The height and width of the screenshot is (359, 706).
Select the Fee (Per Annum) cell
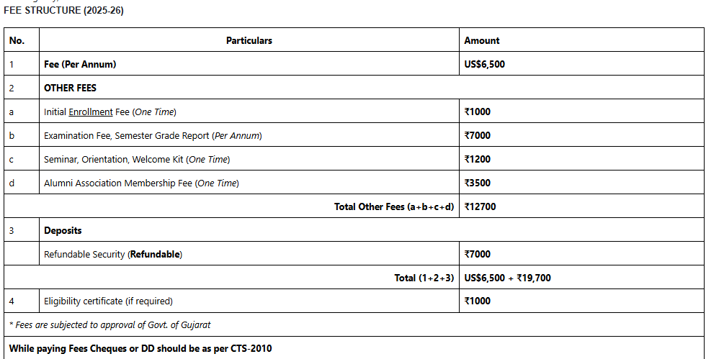pyautogui.click(x=80, y=64)
